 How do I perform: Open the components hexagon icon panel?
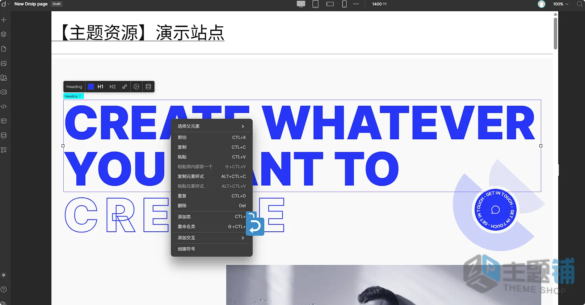pyautogui.click(x=4, y=92)
